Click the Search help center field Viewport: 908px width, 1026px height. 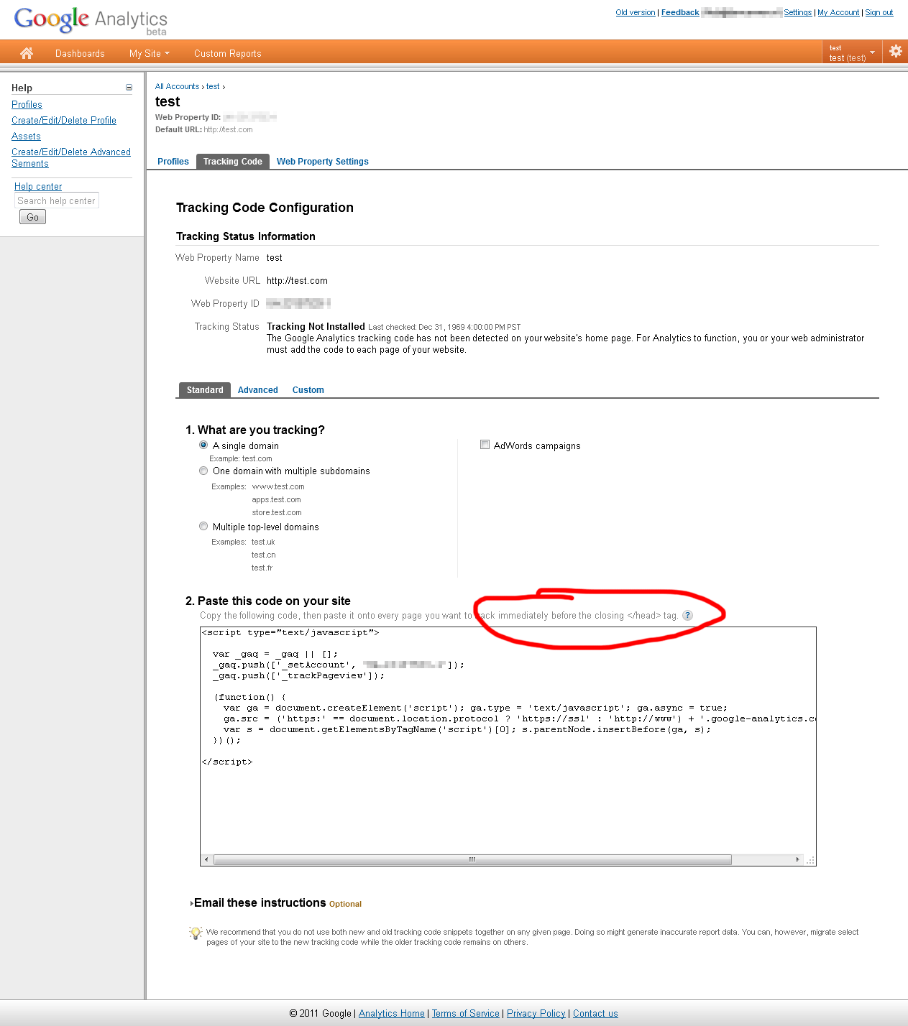click(57, 201)
